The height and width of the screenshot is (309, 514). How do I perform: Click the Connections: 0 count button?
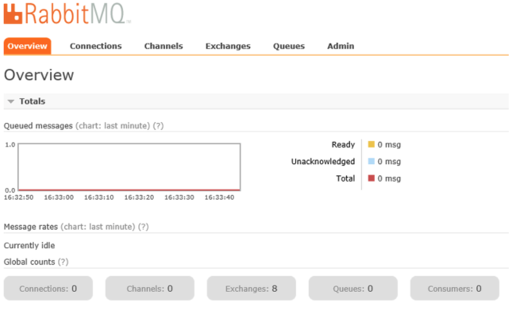pyautogui.click(x=48, y=288)
